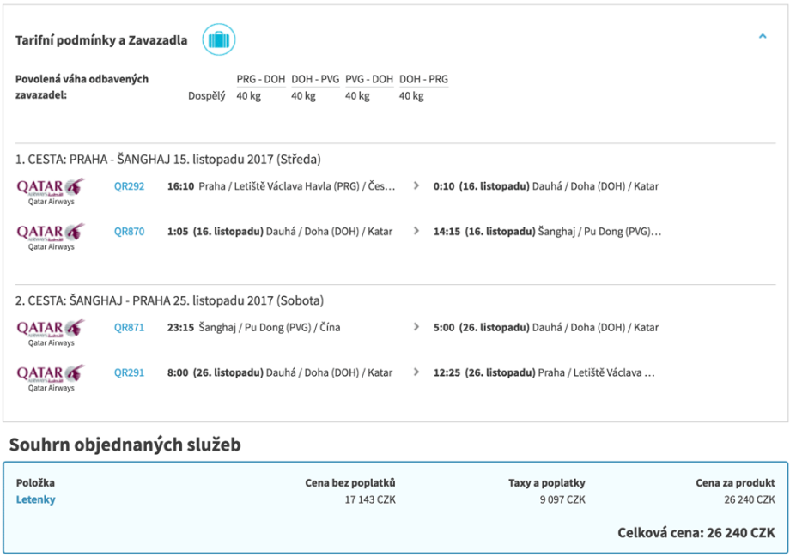Click the arrow chevron in the Doha to Šanghaj row

click(x=416, y=231)
